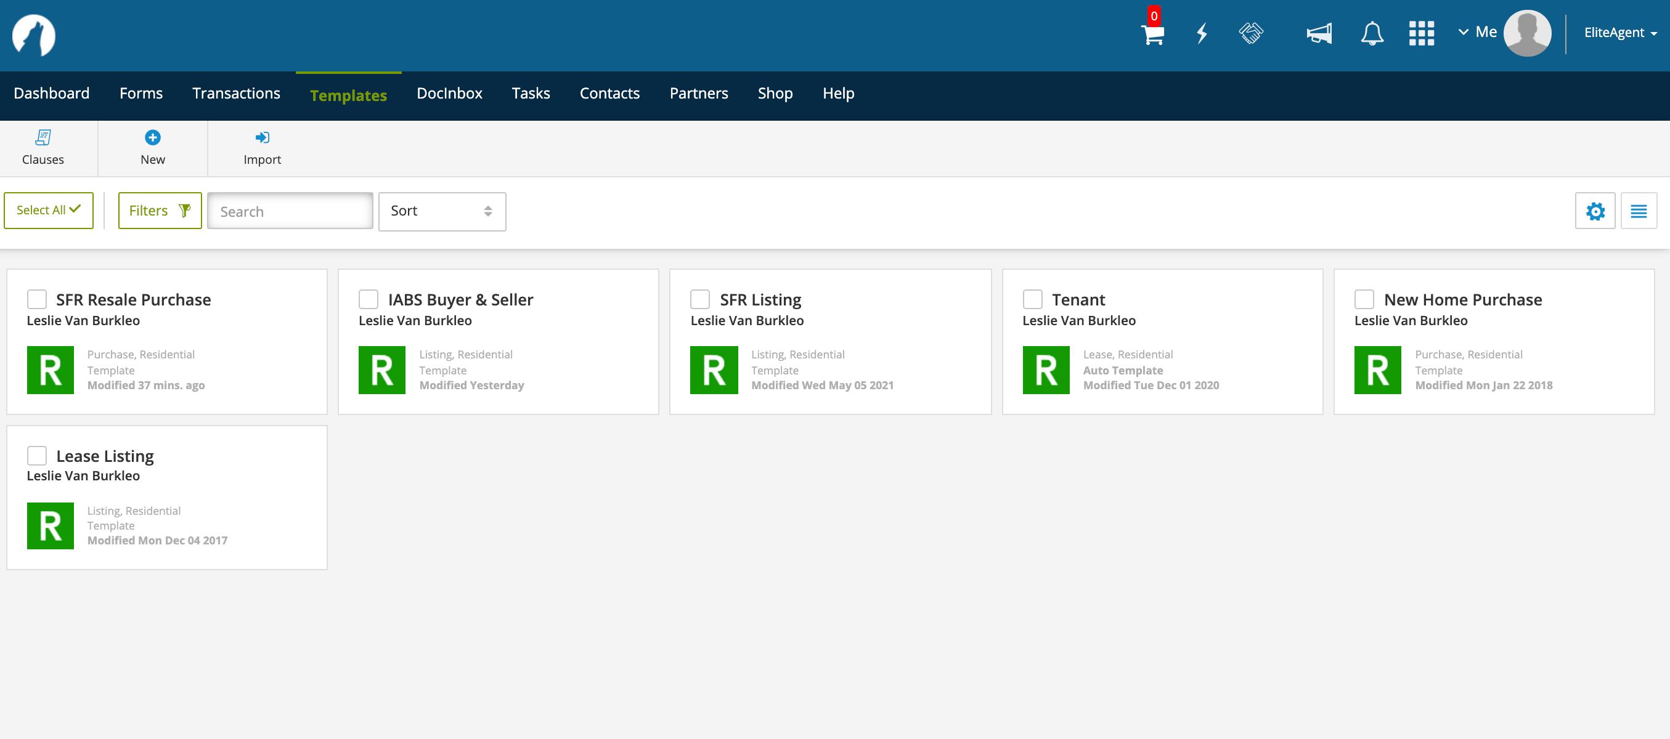
Task: Open the Filters button
Action: coord(160,211)
